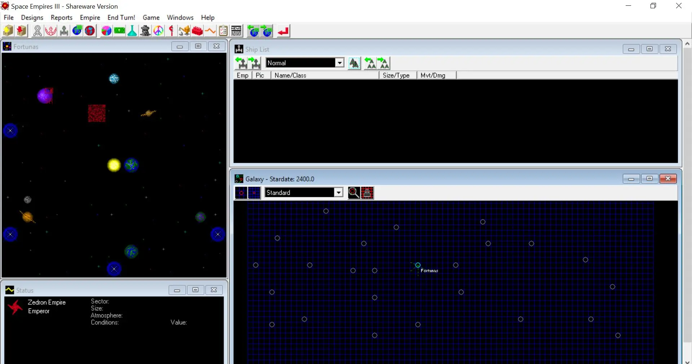The image size is (692, 364).
Task: Click the Galaxy window title icon
Action: [x=239, y=179]
